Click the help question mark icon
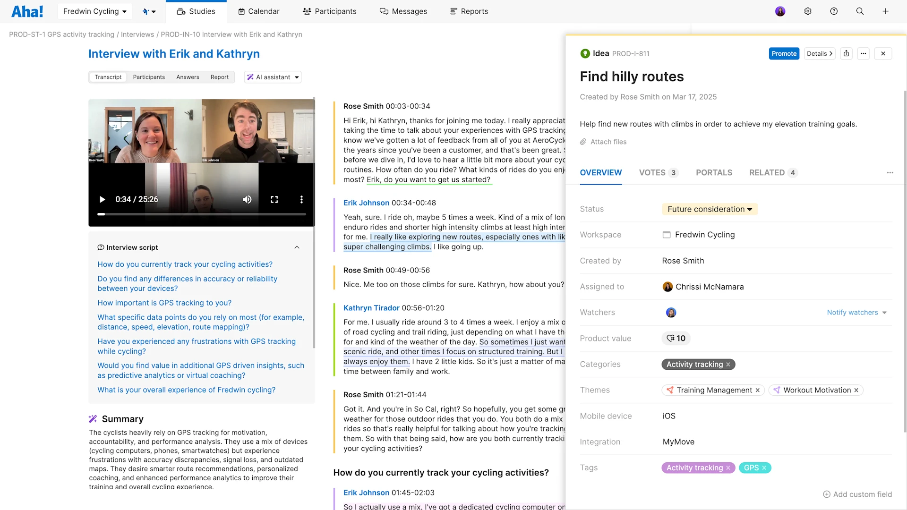907x510 pixels. click(834, 11)
